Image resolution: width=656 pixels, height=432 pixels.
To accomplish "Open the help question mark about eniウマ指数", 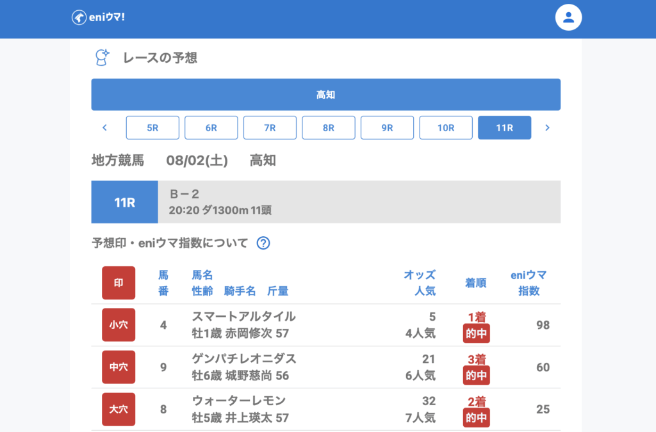I will click(x=263, y=243).
